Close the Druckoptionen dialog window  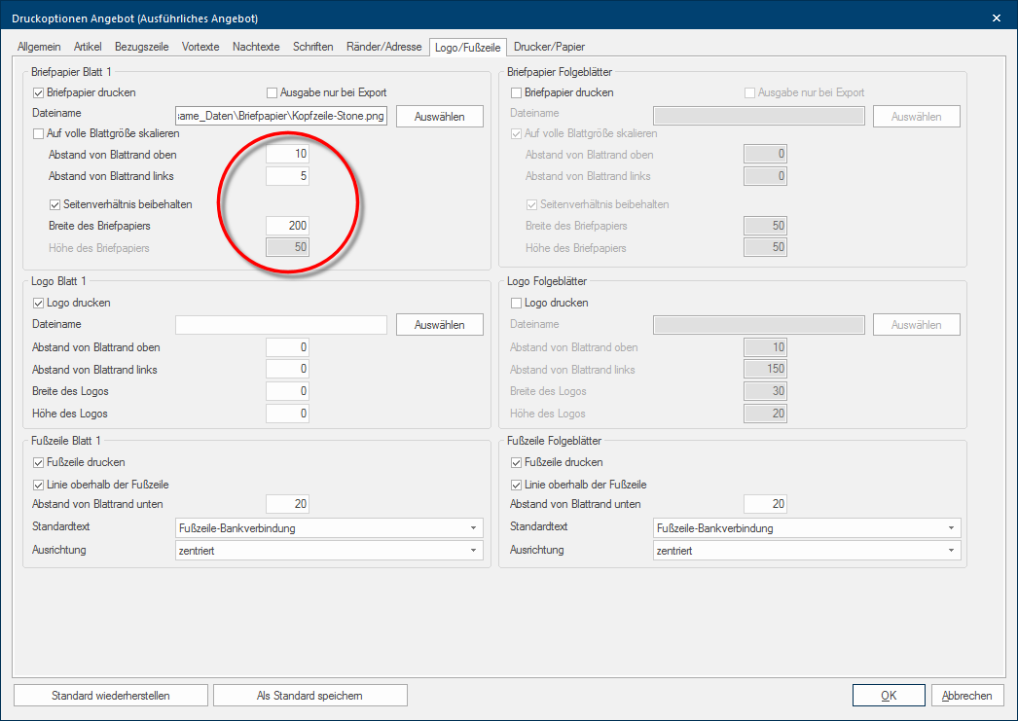pos(996,18)
